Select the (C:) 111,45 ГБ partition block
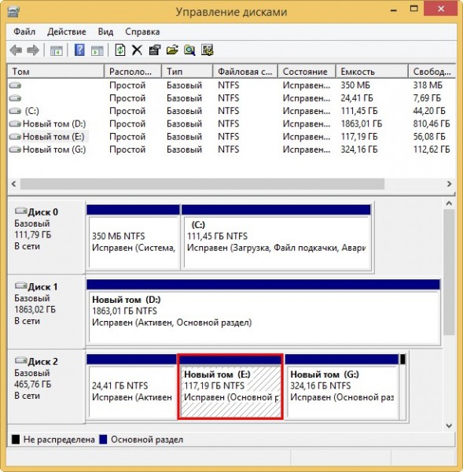Viewport: 463px width, 472px height. [276, 238]
